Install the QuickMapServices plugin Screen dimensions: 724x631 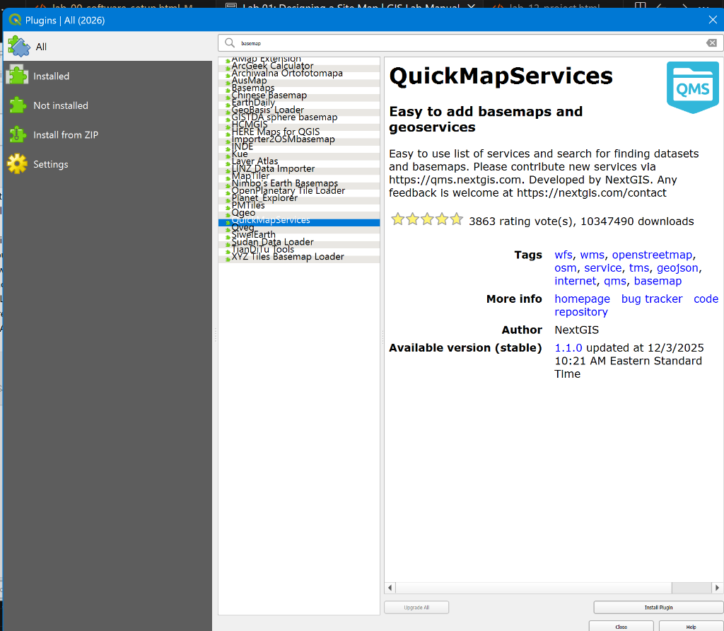[x=658, y=607]
